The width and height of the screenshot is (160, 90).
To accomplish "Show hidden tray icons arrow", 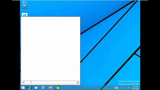I will click(x=121, y=88).
